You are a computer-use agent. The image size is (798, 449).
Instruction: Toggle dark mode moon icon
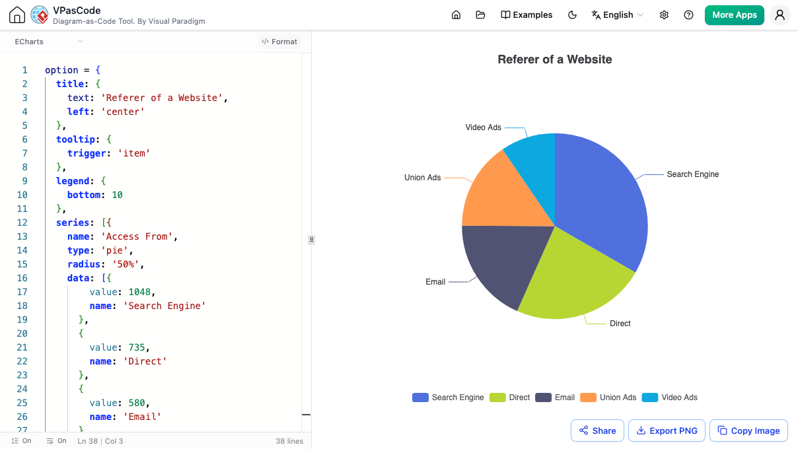point(573,15)
